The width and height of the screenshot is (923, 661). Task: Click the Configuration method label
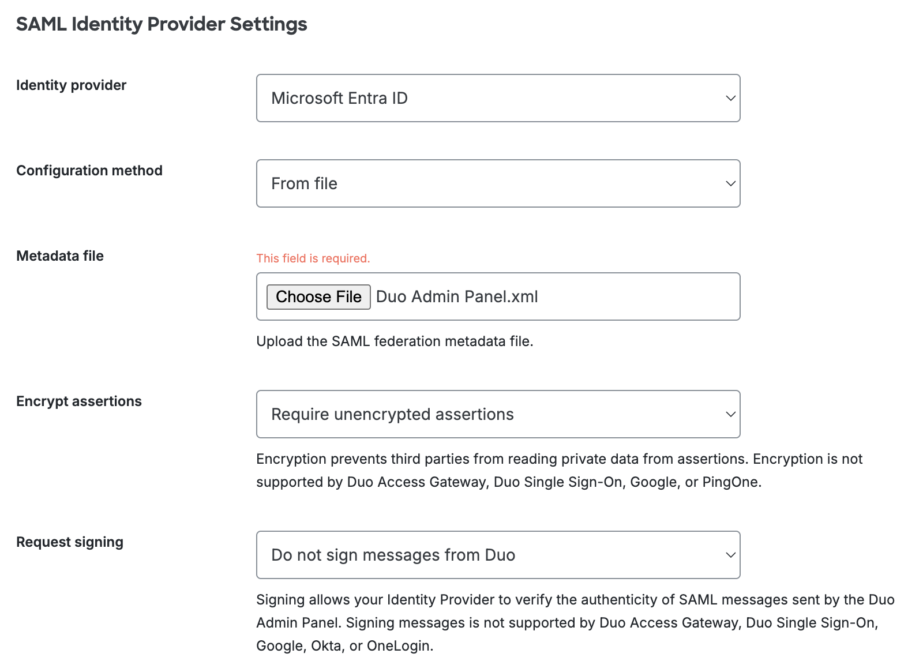point(89,170)
